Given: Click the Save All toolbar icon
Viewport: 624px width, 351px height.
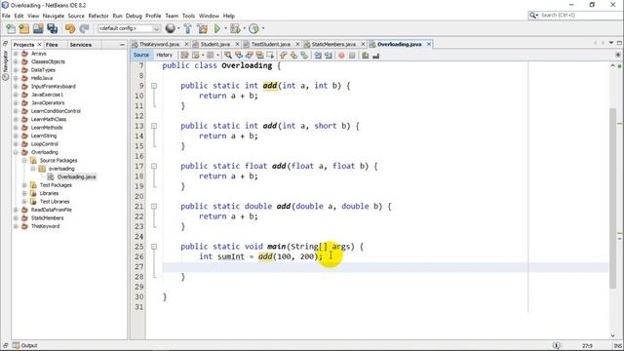Looking at the screenshot, I should pos(52,28).
